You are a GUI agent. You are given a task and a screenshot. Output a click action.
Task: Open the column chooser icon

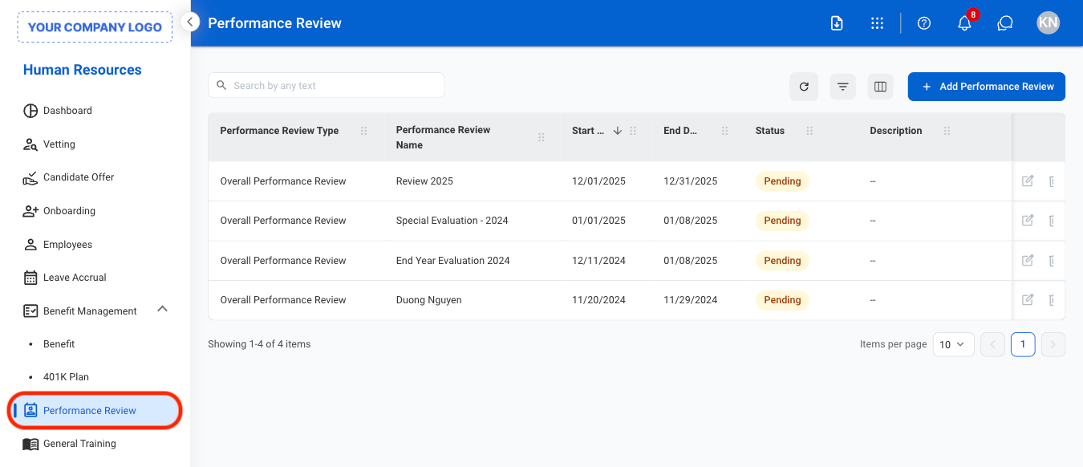point(880,87)
